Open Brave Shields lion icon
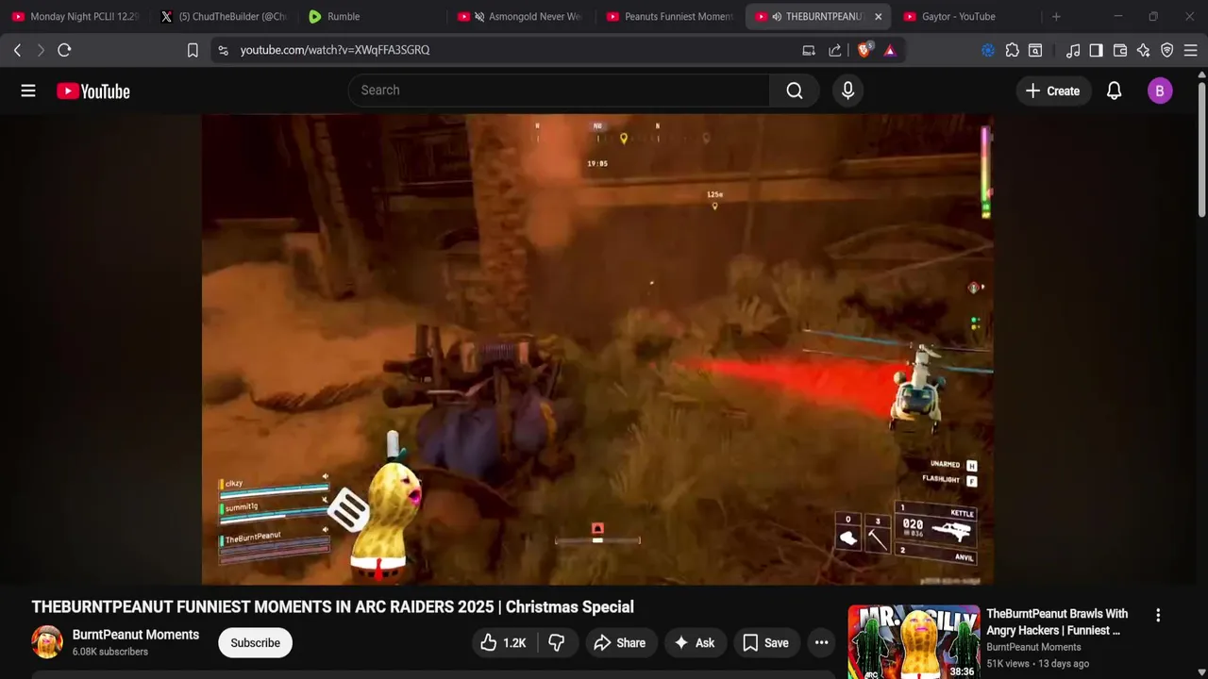 864,50
